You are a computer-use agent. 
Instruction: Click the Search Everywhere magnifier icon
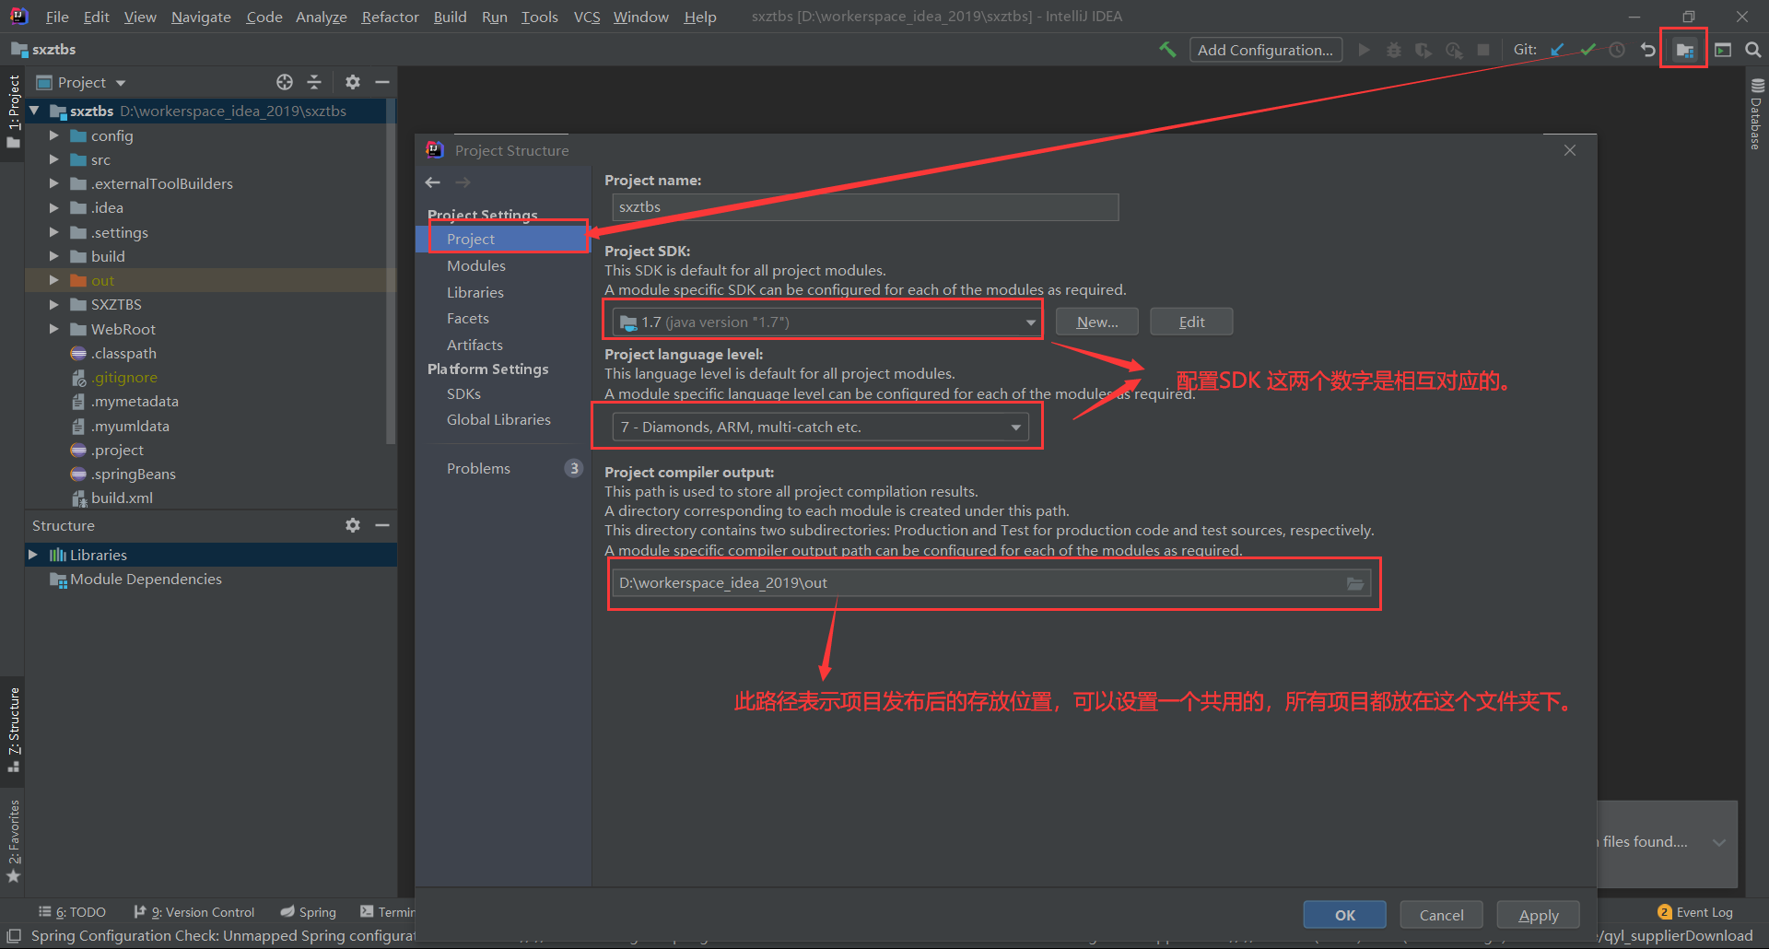point(1753,50)
